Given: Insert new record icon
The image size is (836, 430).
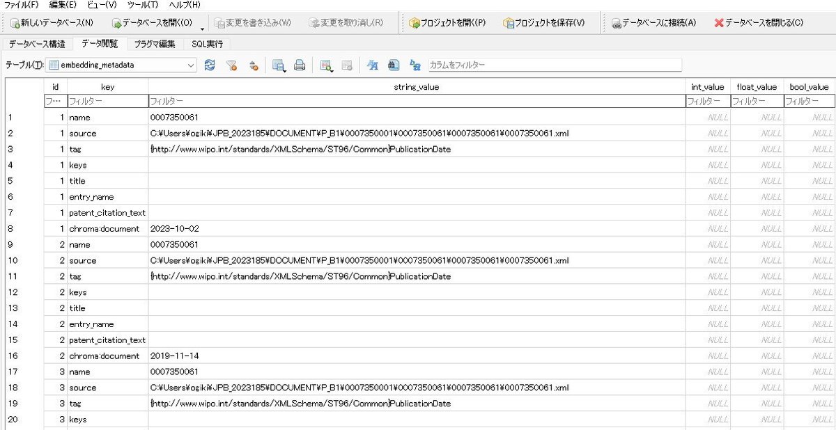Looking at the screenshot, I should point(326,65).
